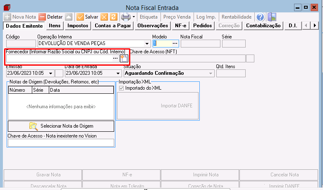Click the Série input field
The height and width of the screenshot is (190, 323).
point(234,44)
